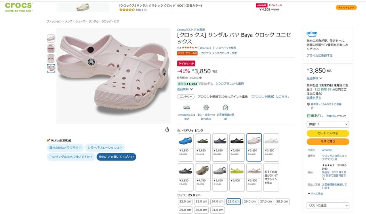This screenshot has height=214, width=366.
Task: Choose the blue Crocs color swatch
Action: pyautogui.click(x=185, y=141)
